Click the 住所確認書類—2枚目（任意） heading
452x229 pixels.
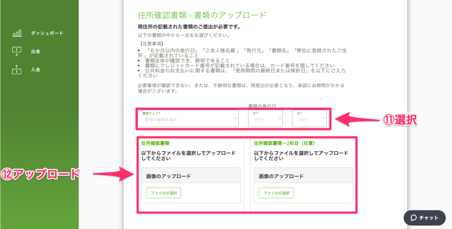284,143
